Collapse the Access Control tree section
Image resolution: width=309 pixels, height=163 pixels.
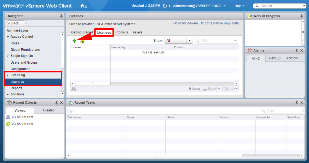[x=8, y=37]
